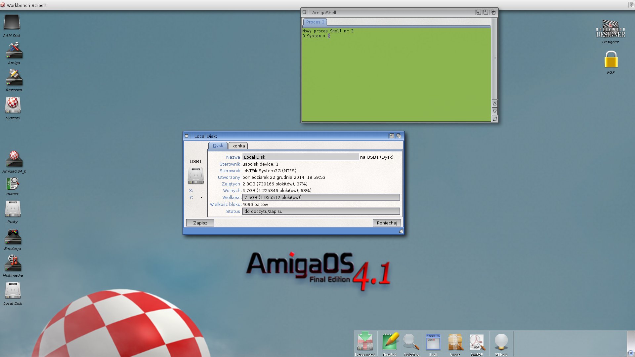This screenshot has height=357, width=635.
Task: Click the Workbench Screen depth gadget
Action: [x=631, y=5]
